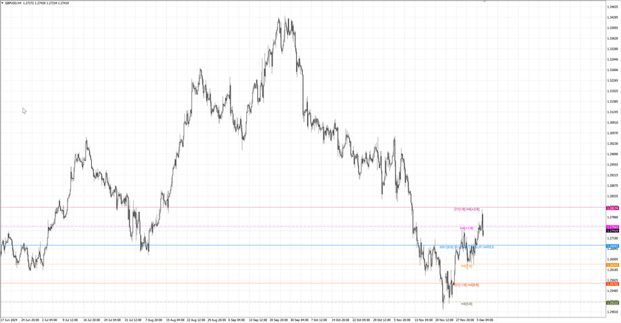
Task: Click the 22 Oct 04:00 time label
Action: 361,320
